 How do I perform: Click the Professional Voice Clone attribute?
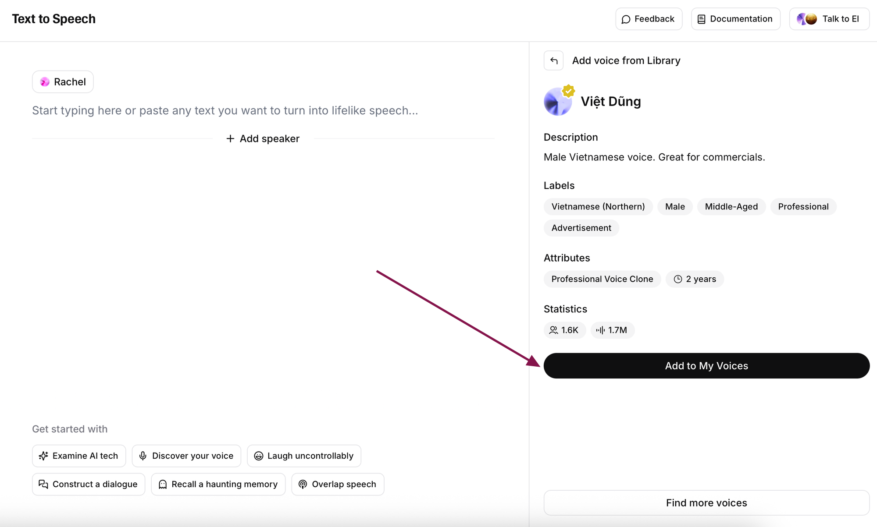602,279
